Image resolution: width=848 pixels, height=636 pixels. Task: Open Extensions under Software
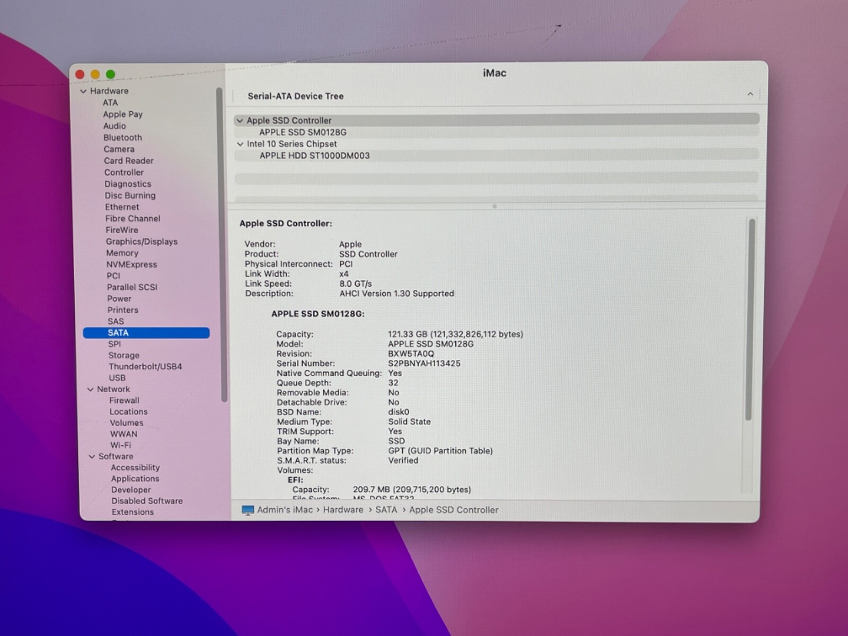132,512
